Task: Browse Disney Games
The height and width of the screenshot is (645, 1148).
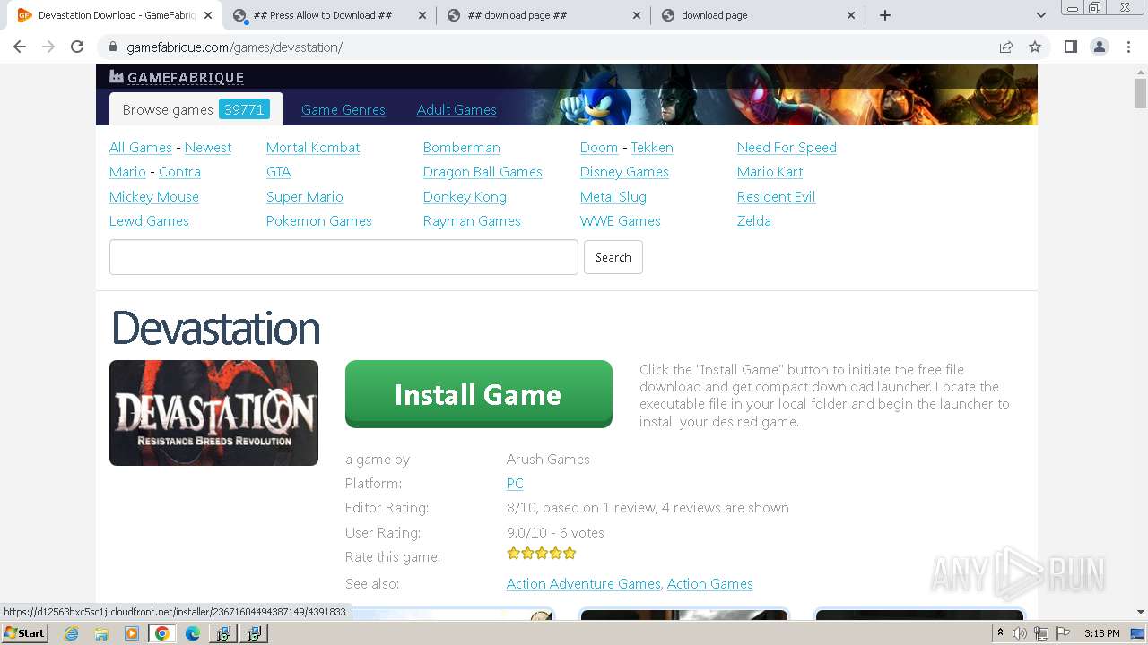Action: pyautogui.click(x=624, y=172)
